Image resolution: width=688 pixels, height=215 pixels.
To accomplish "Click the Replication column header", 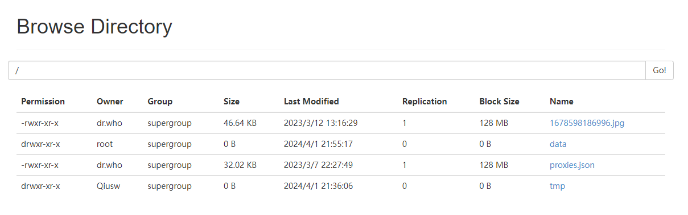I will pos(425,102).
